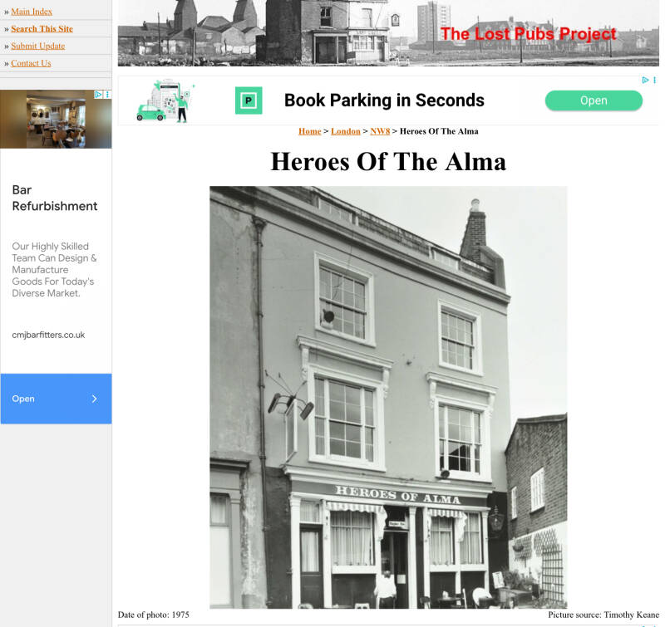Navigate to London breadcrumb
The image size is (665, 627).
tap(345, 131)
